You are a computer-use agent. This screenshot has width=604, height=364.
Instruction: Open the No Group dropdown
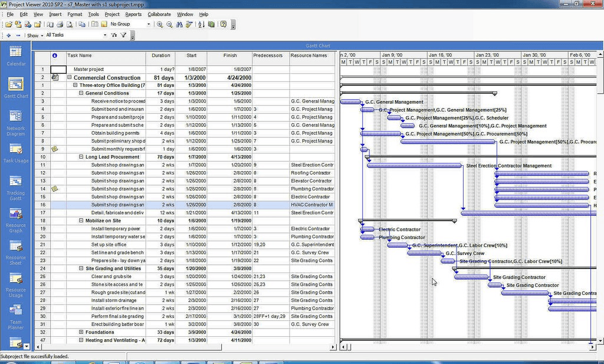coord(148,24)
